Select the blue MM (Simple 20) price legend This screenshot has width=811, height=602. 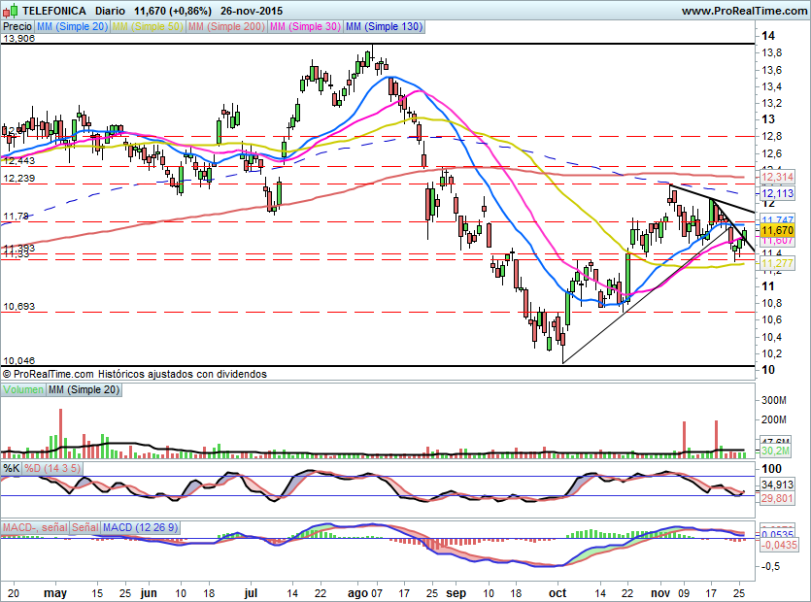pos(73,26)
